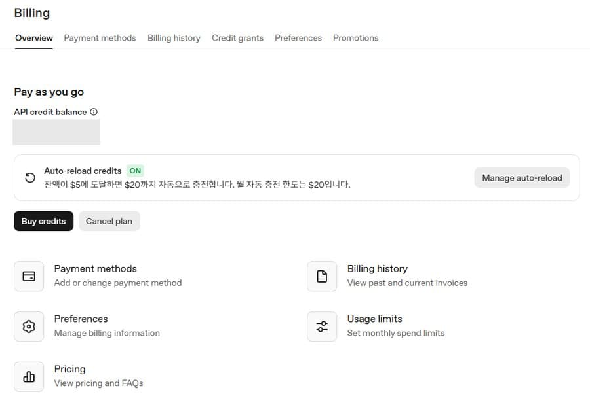
Task: Click the 'Pay as you go' heading
Action: coord(49,92)
